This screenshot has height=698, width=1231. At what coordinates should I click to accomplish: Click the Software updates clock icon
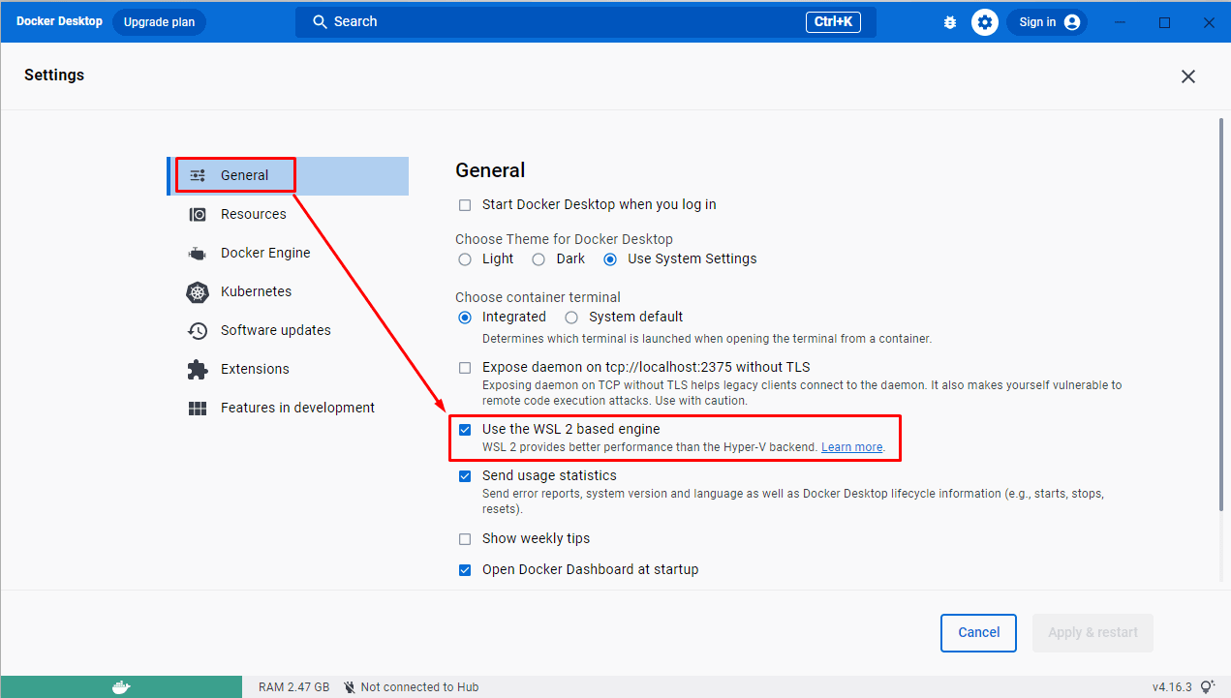pos(198,330)
